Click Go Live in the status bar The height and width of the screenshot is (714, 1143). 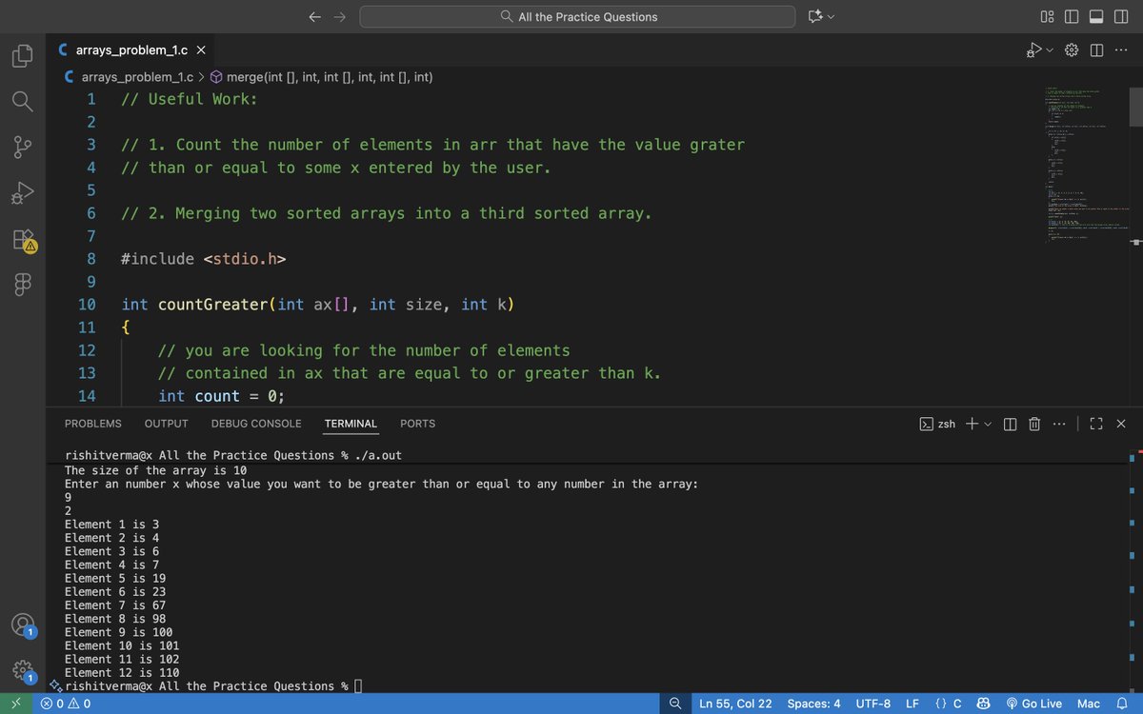pyautogui.click(x=1034, y=703)
